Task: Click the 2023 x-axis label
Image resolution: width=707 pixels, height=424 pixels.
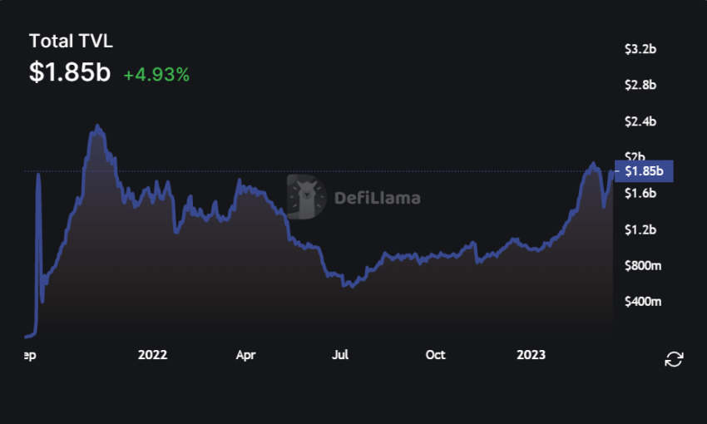Action: click(531, 355)
